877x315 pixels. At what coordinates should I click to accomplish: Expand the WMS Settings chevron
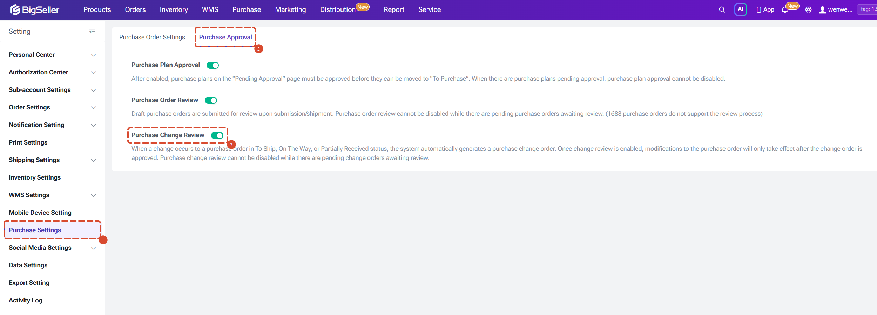[x=93, y=195]
